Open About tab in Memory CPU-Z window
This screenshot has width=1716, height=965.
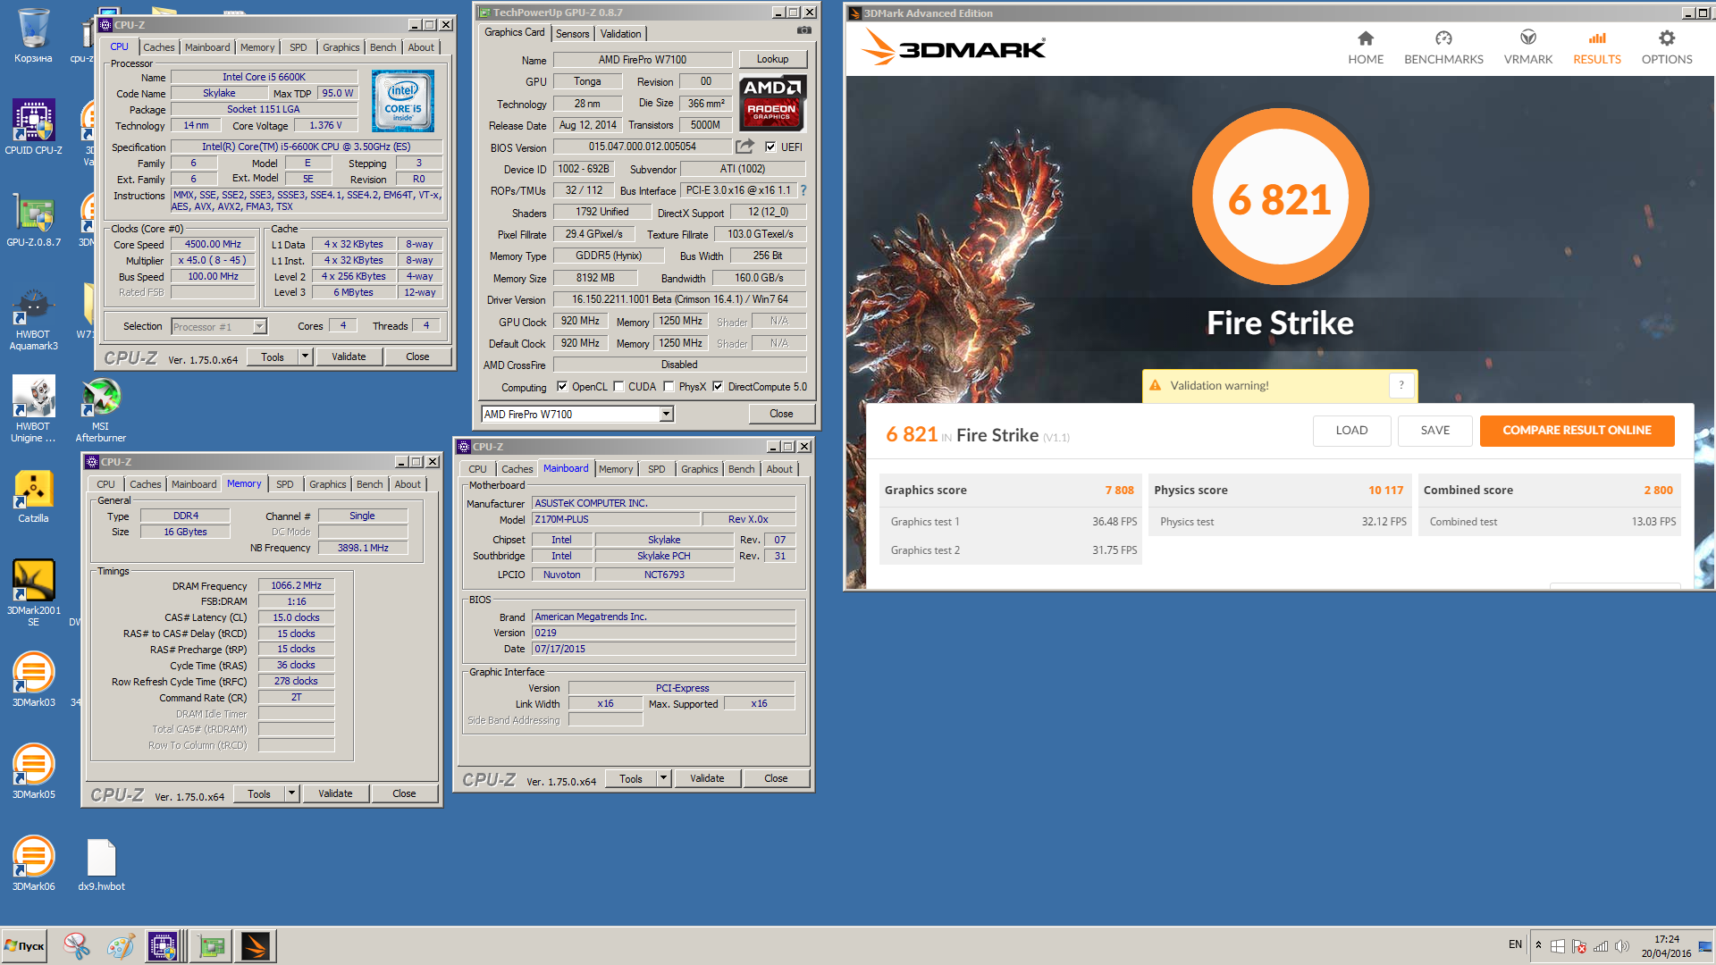pos(408,484)
